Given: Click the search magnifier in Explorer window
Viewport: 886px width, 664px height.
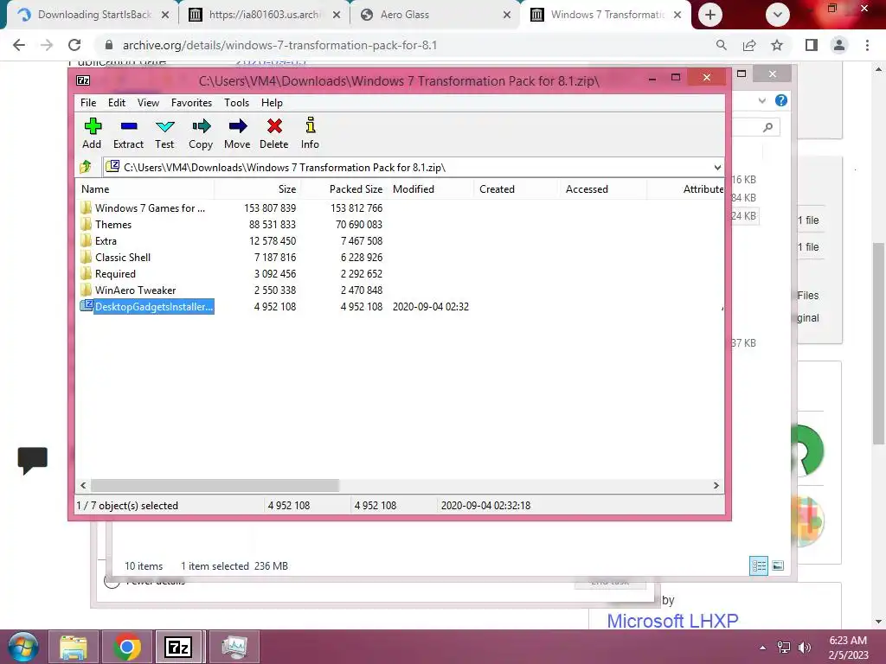Looking at the screenshot, I should coord(767,128).
